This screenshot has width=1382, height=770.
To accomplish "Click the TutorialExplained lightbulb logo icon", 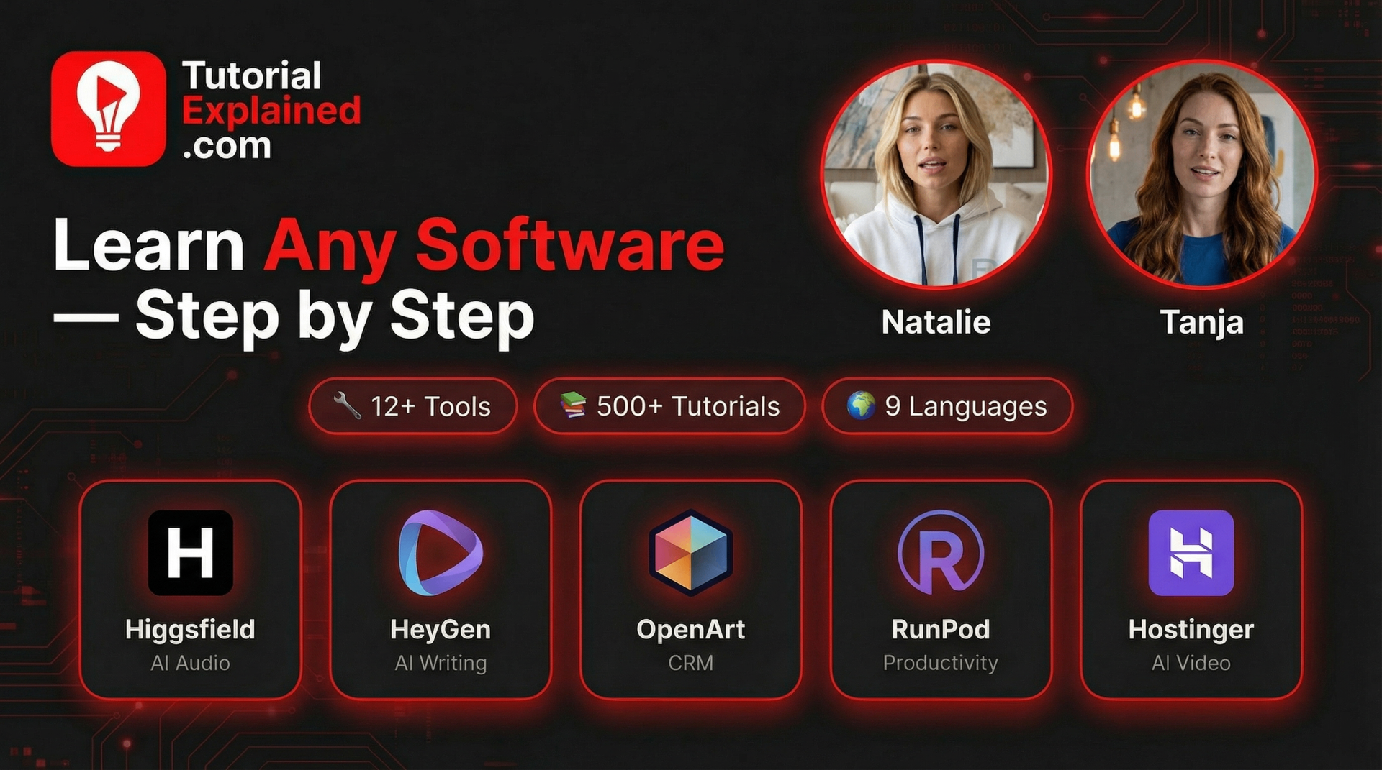I will coord(109,109).
